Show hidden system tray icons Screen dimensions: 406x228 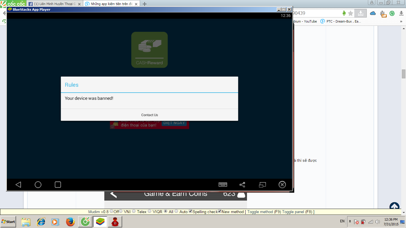tap(350, 222)
